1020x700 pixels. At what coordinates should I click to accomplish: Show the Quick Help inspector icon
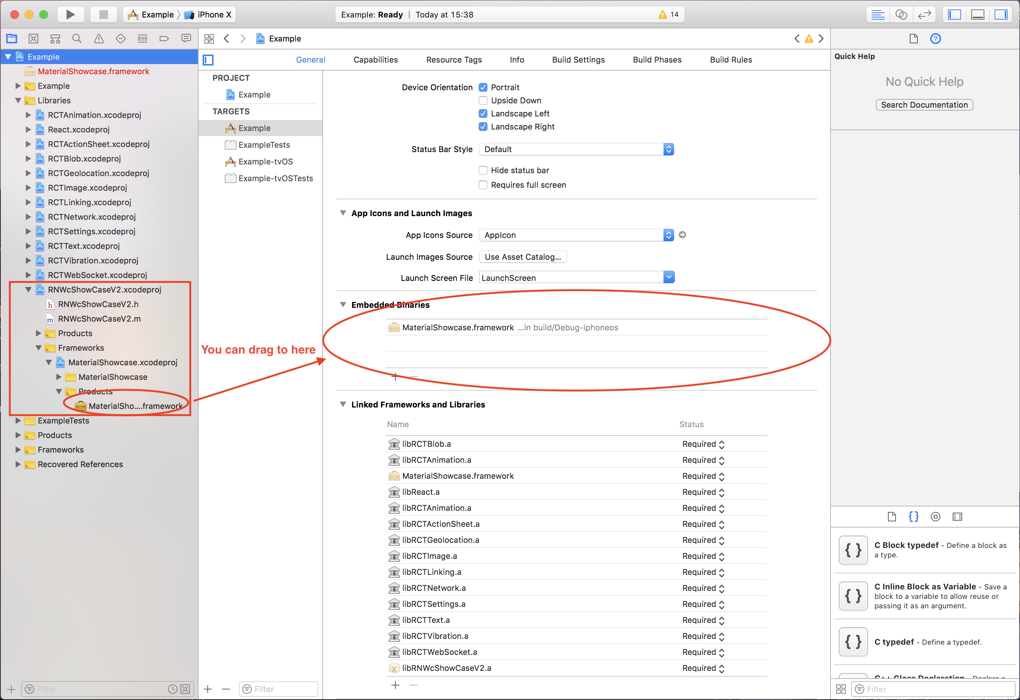tap(935, 39)
